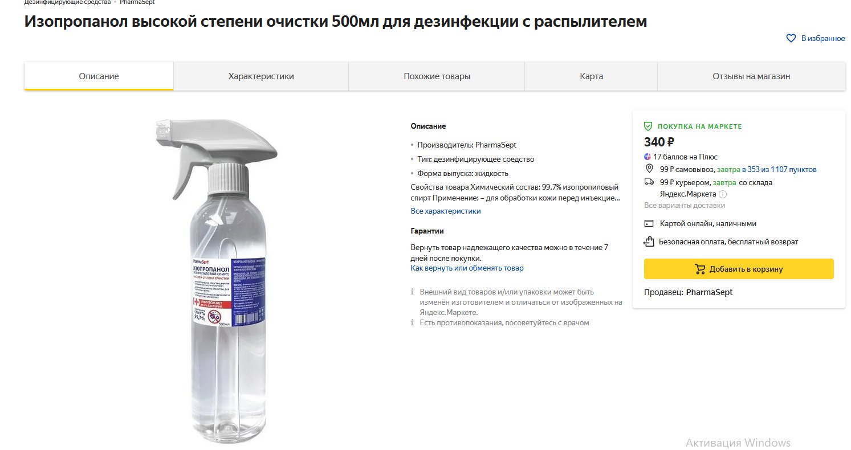Open the Характеристики tab
Image resolution: width=851 pixels, height=450 pixels.
pyautogui.click(x=261, y=76)
